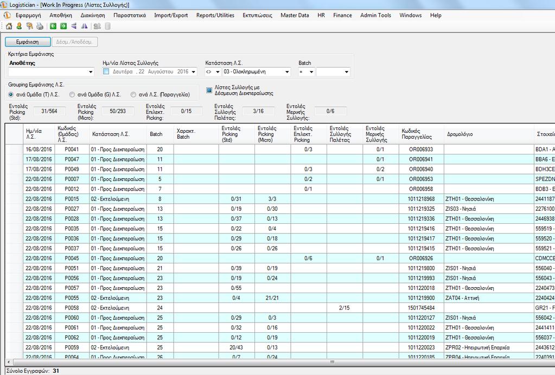Click the green back arrow icon
The image size is (555, 375).
pos(53,26)
